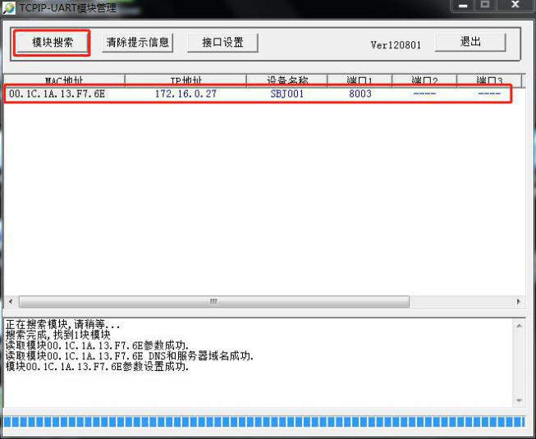This screenshot has height=439, width=536.
Task: Select device name cell SBJ001
Action: [x=287, y=94]
